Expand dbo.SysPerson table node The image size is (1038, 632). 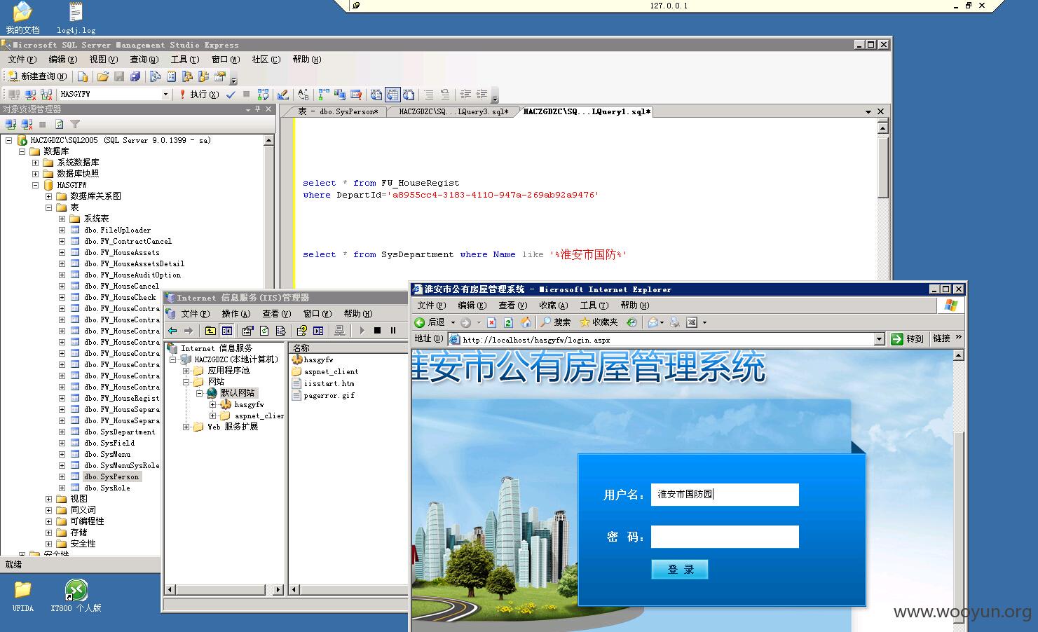click(x=62, y=476)
